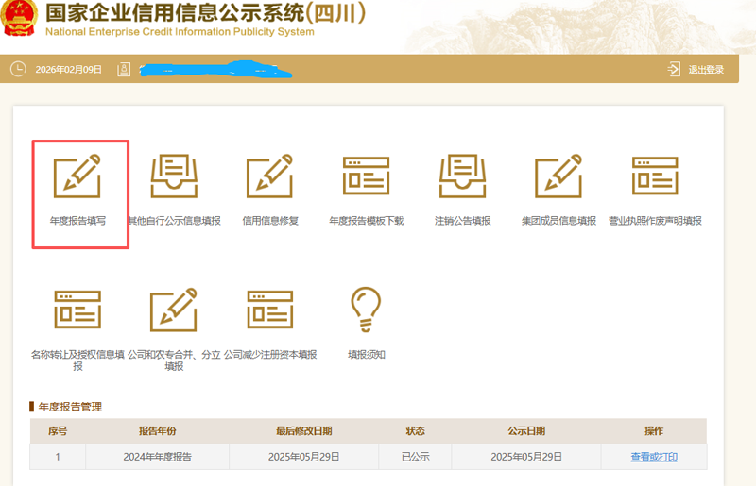Click 其他自行公示信息填报 tray icon
756x486 pixels.
tap(174, 177)
